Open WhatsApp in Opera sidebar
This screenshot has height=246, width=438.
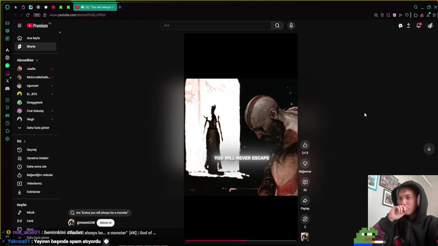(8, 66)
